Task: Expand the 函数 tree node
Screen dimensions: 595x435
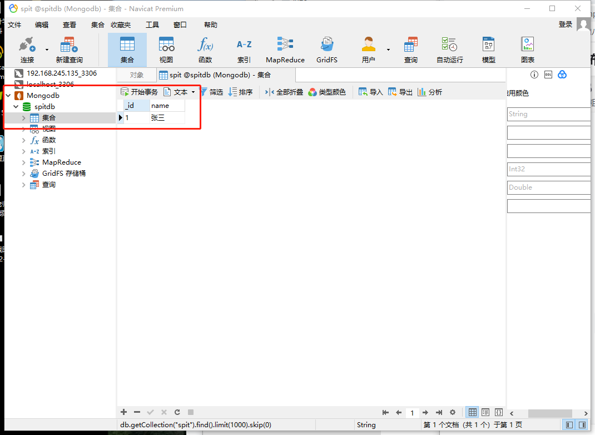Action: (x=23, y=140)
